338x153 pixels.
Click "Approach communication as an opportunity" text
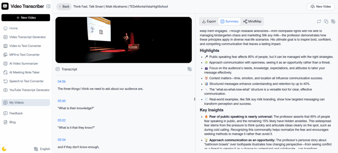point(242,140)
